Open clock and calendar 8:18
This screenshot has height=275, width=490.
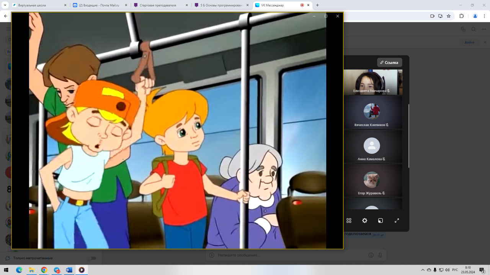[x=468, y=270]
